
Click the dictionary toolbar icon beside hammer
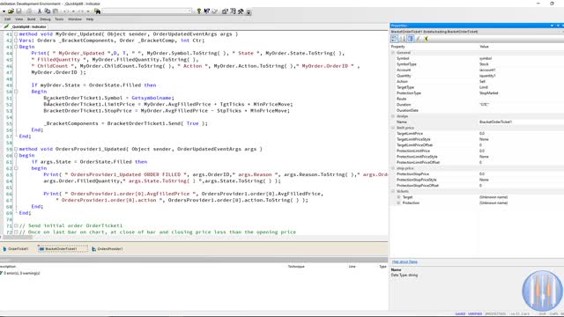[233, 11]
